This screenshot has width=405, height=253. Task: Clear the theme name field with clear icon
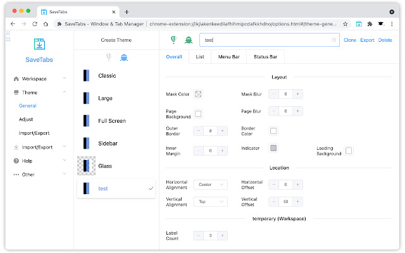point(333,40)
